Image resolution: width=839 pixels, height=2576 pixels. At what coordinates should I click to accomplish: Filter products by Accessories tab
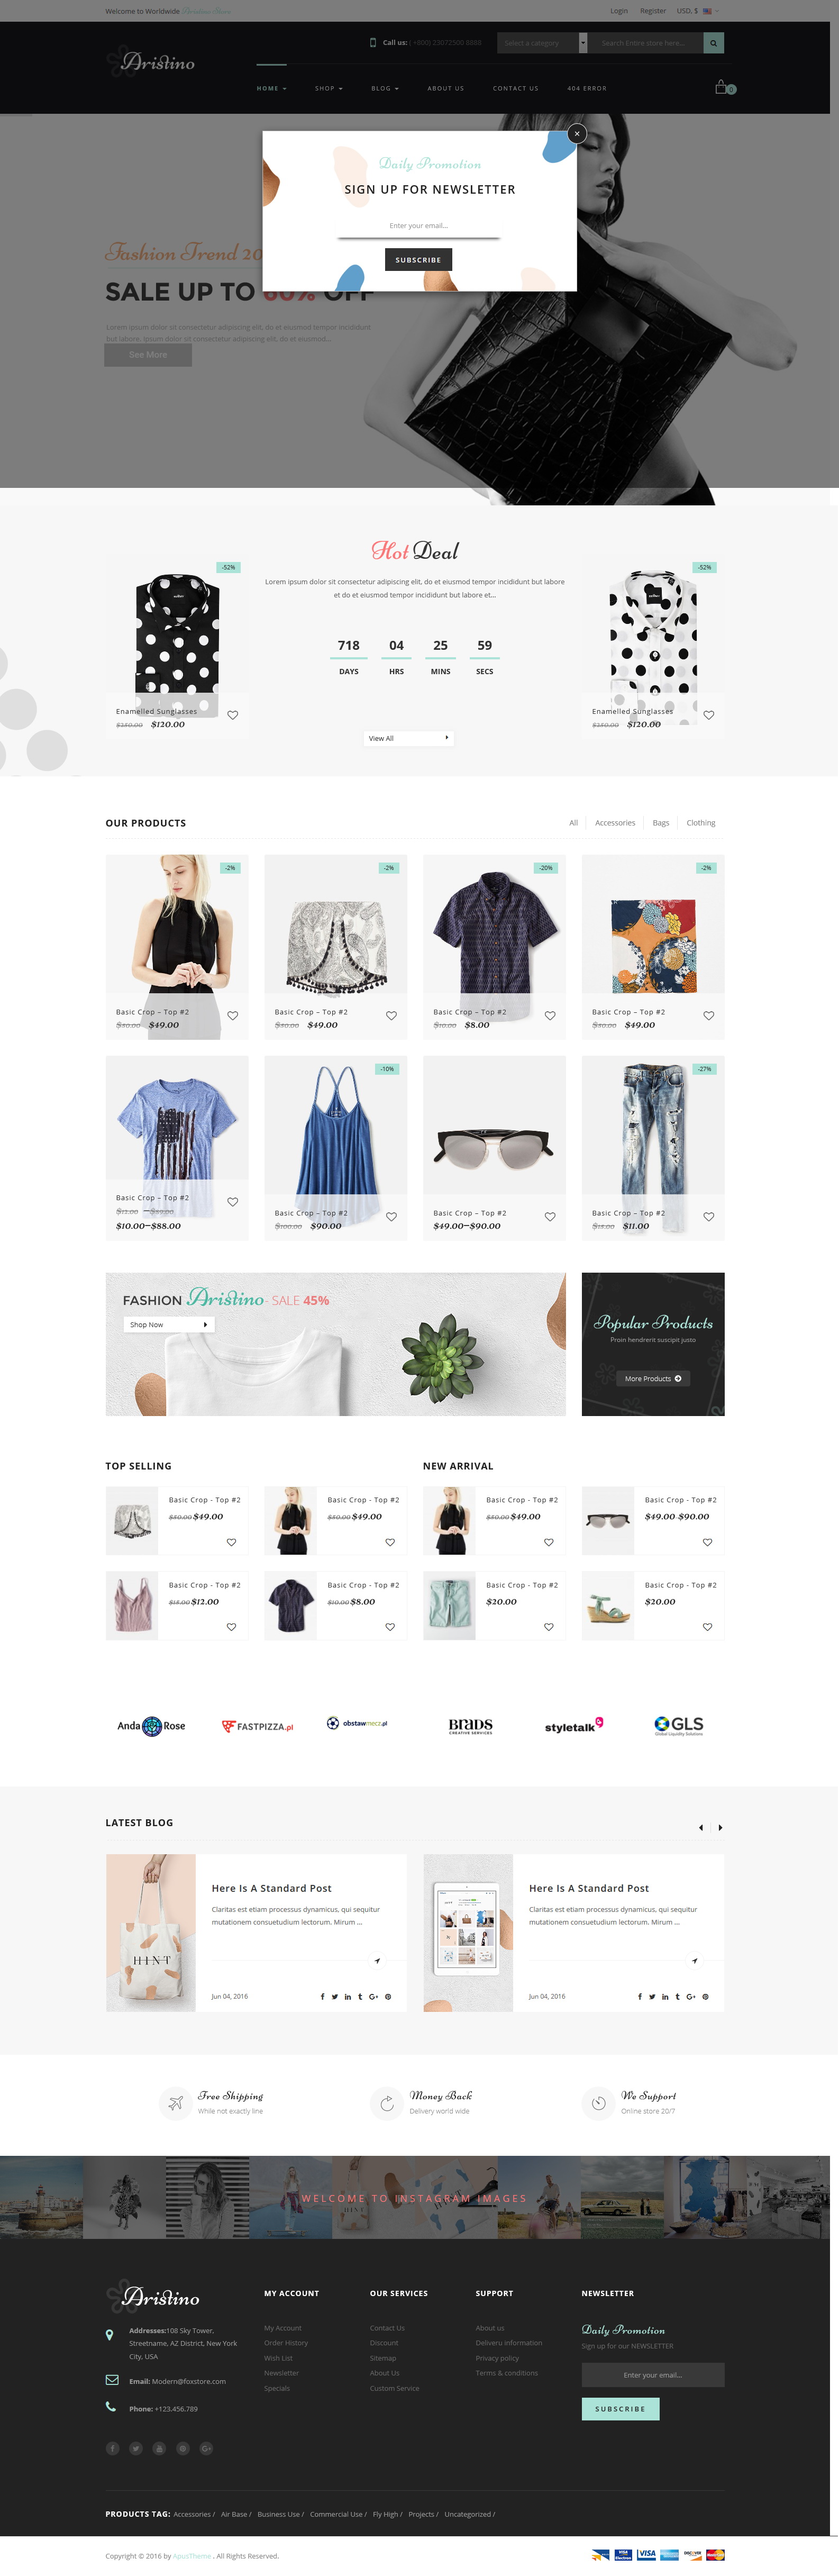(x=615, y=823)
